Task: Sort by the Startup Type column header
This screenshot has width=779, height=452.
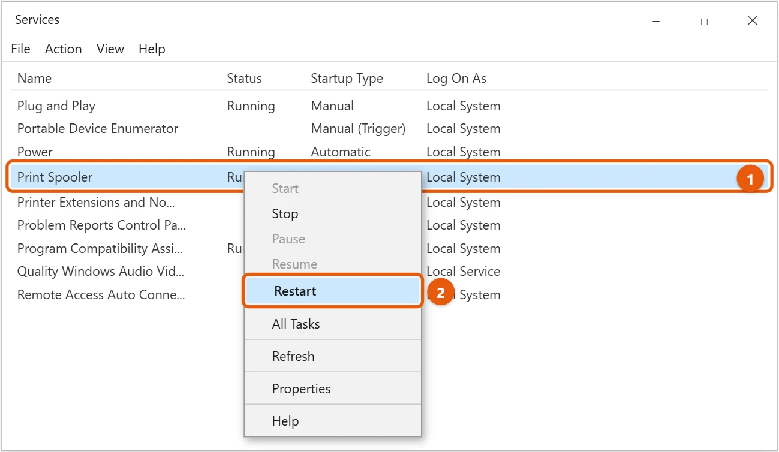Action: (347, 79)
